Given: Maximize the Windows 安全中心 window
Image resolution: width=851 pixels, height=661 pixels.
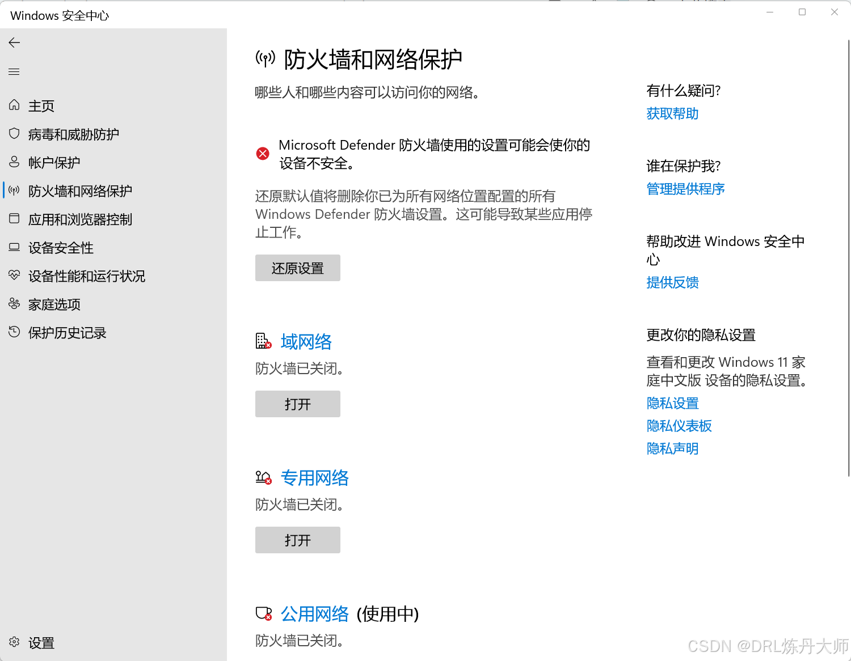Looking at the screenshot, I should [802, 12].
